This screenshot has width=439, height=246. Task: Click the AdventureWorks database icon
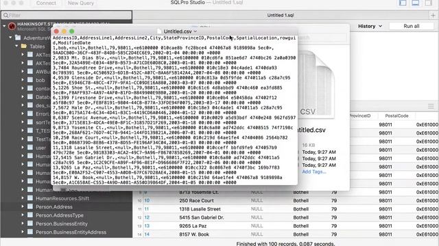18,38
